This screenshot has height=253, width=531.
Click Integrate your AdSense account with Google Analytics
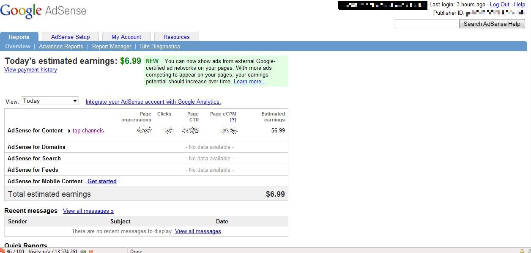[153, 102]
